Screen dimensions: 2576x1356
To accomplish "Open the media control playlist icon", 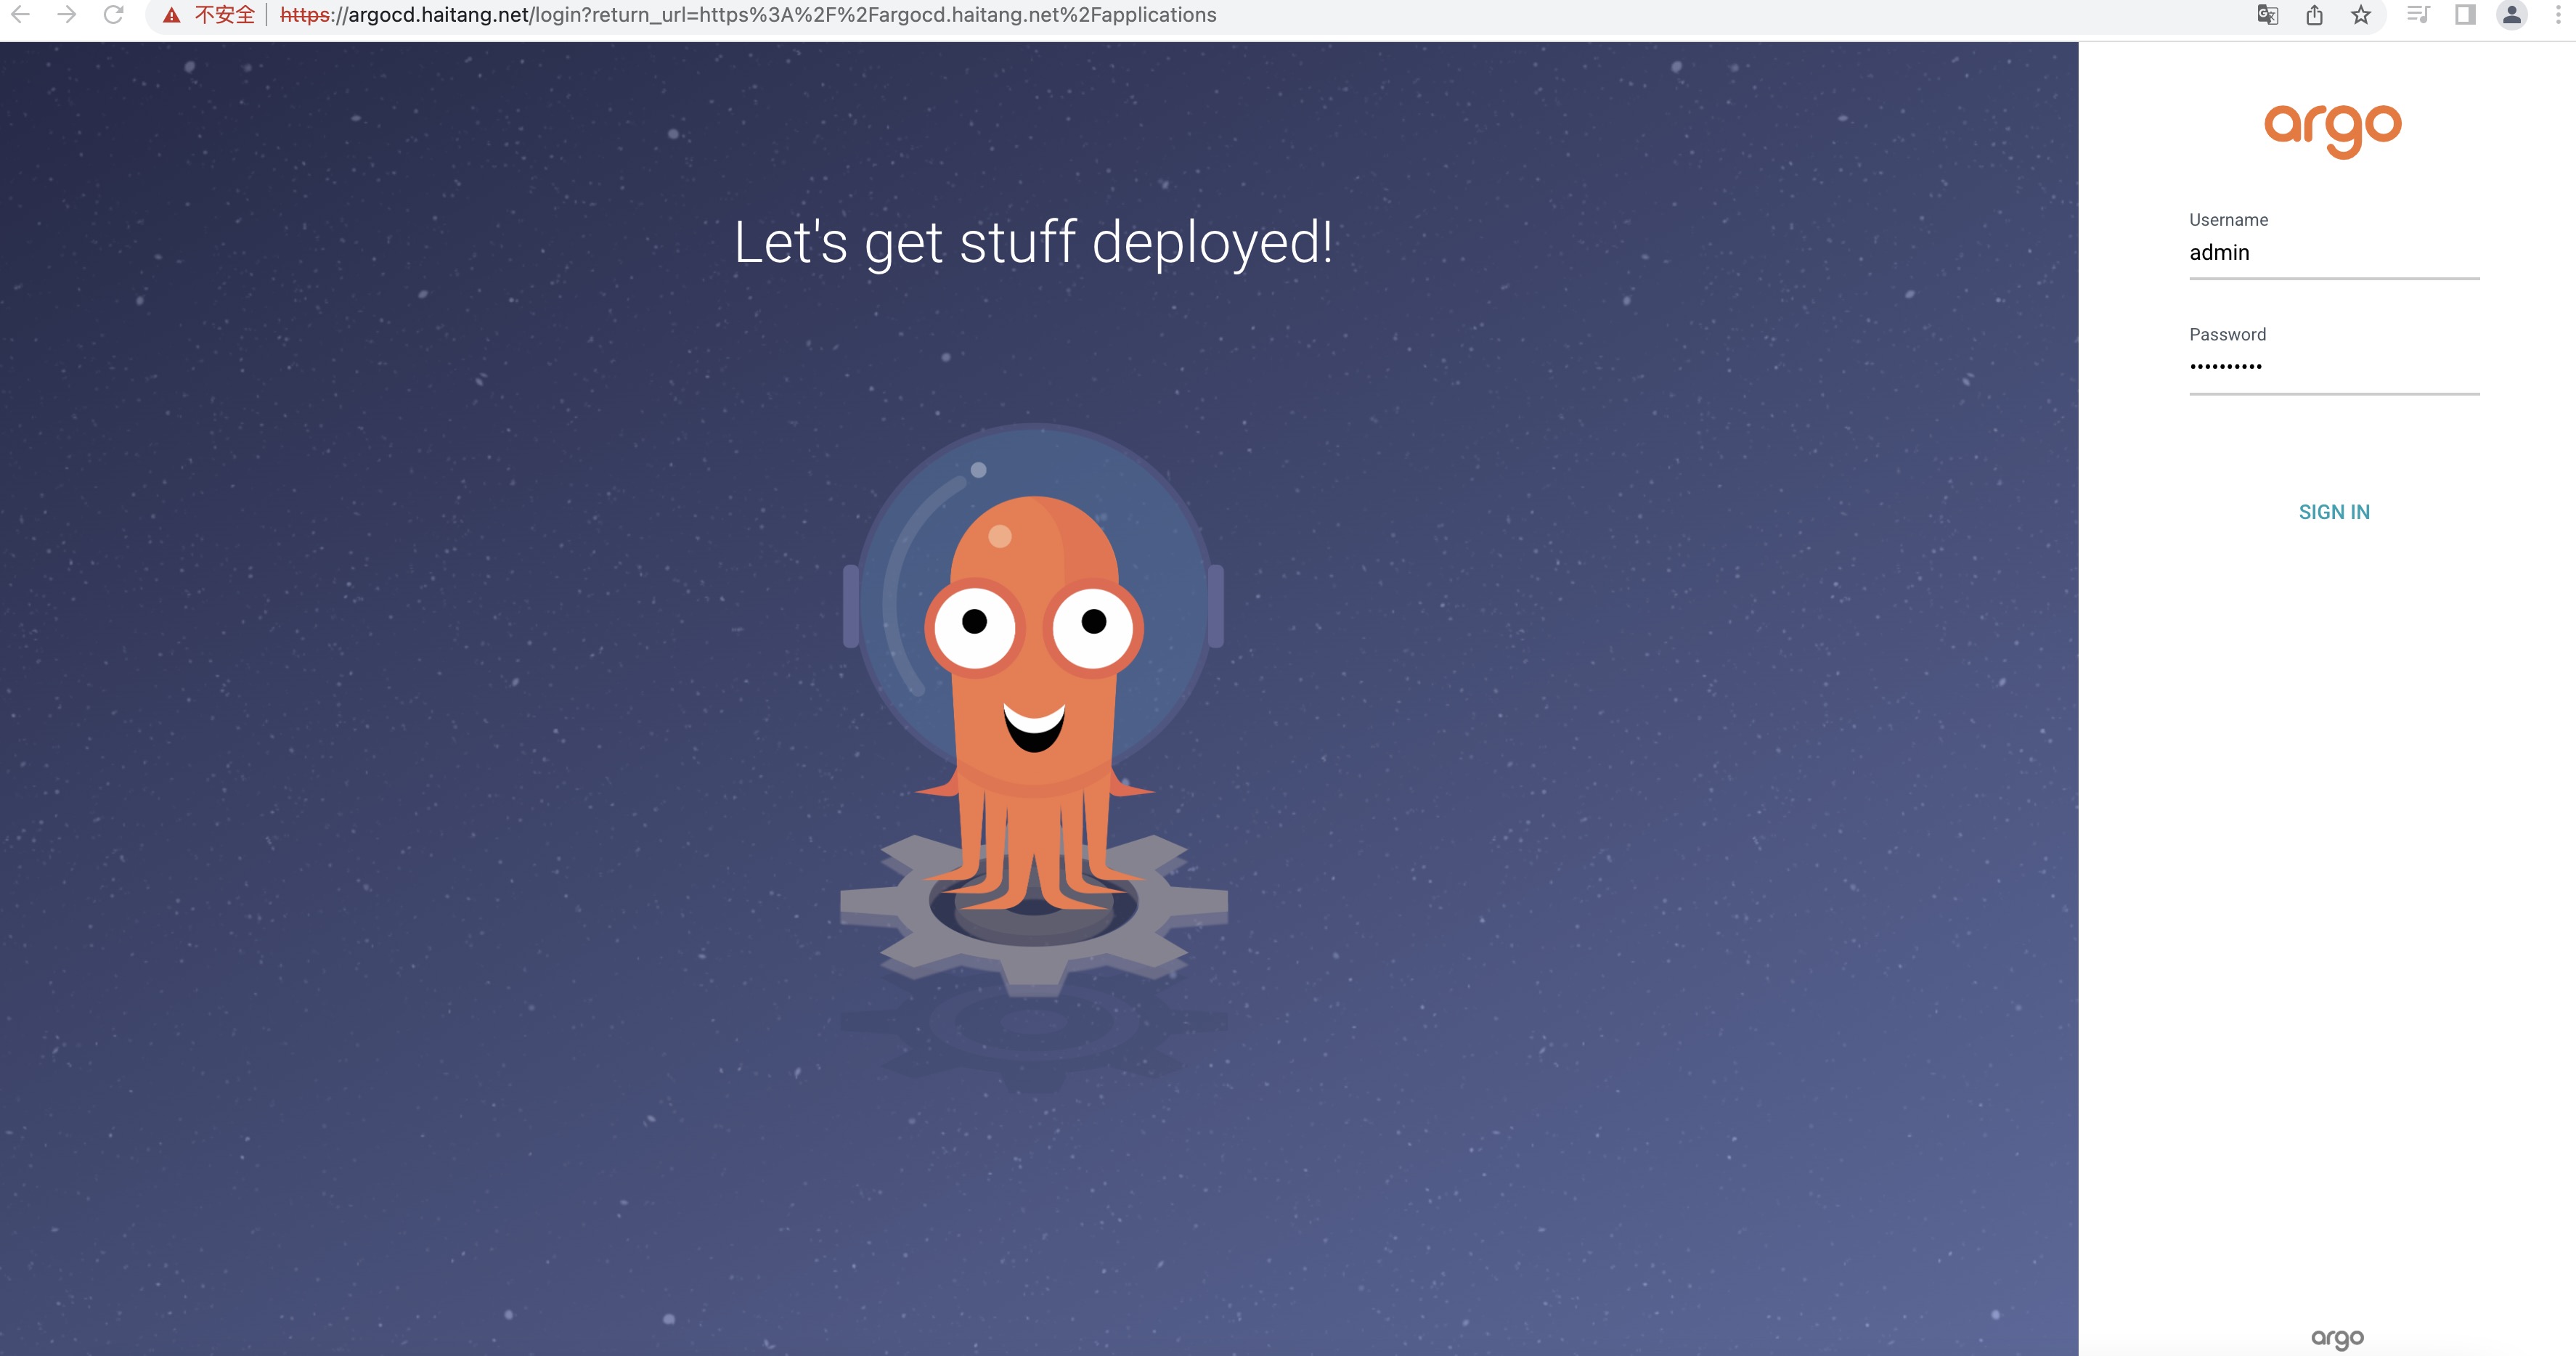I will [x=2418, y=15].
